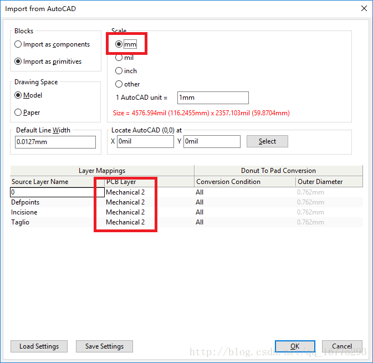Select the Taglio source layer row
This screenshot has height=363, width=373.
[x=57, y=222]
